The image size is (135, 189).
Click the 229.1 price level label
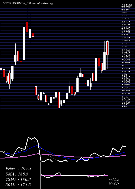pos(126,15)
